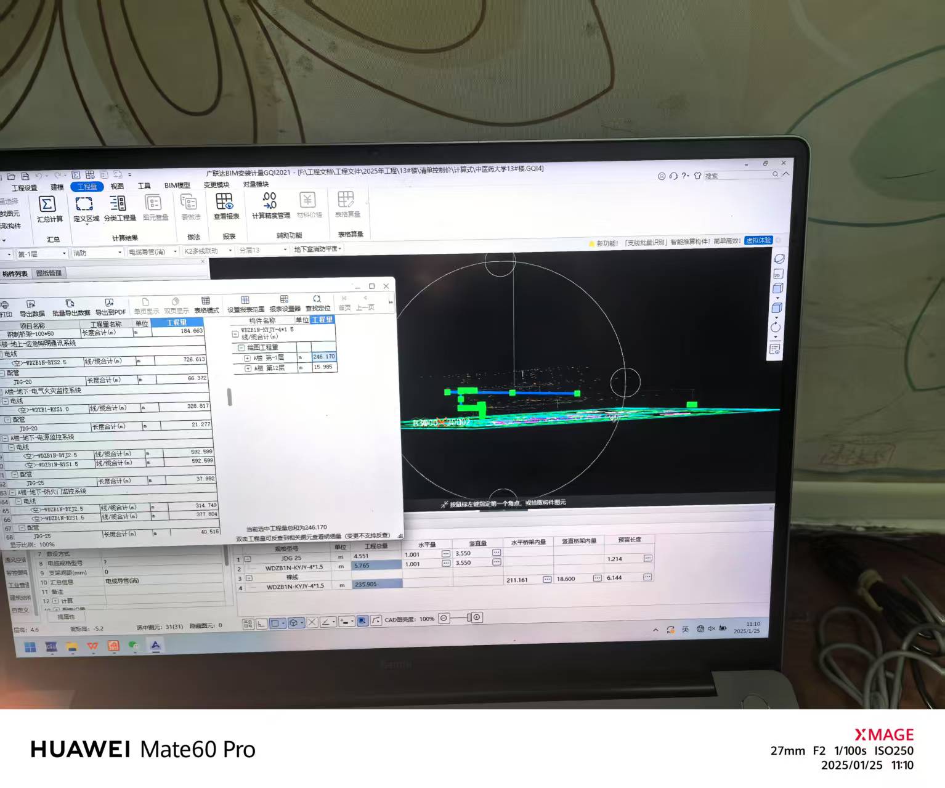Click 导出到PDF in report window

[x=110, y=307]
